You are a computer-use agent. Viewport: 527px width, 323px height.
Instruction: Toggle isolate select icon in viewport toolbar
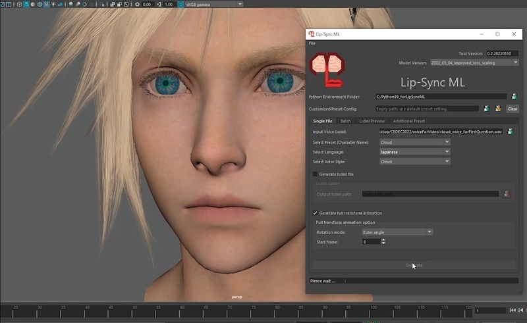pyautogui.click(x=102, y=5)
